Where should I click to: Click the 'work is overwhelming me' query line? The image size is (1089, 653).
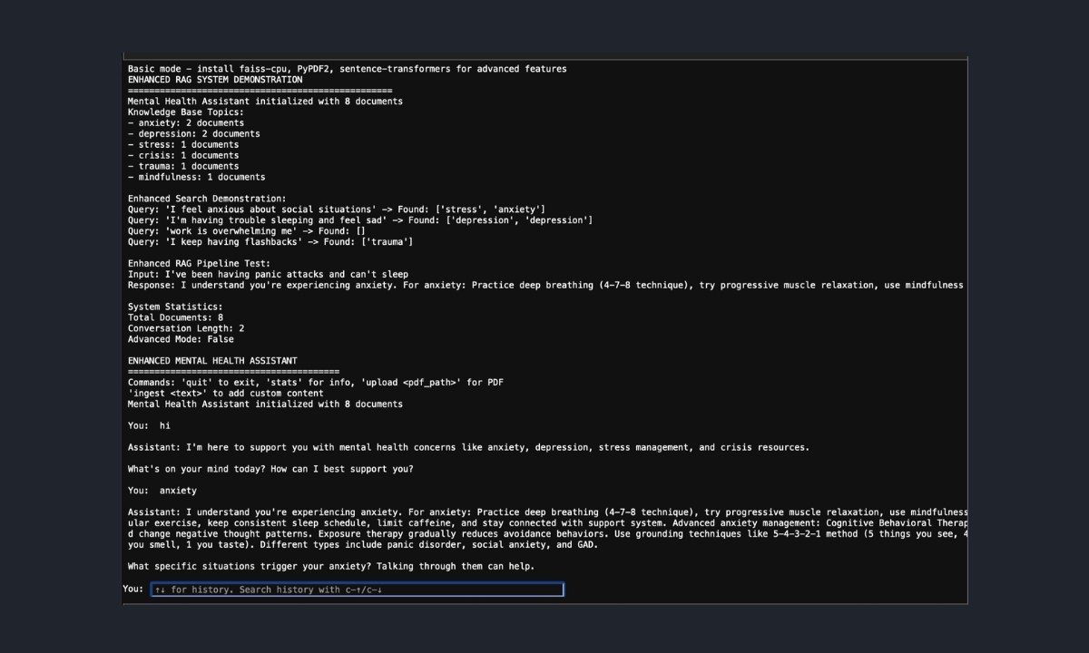coord(247,231)
